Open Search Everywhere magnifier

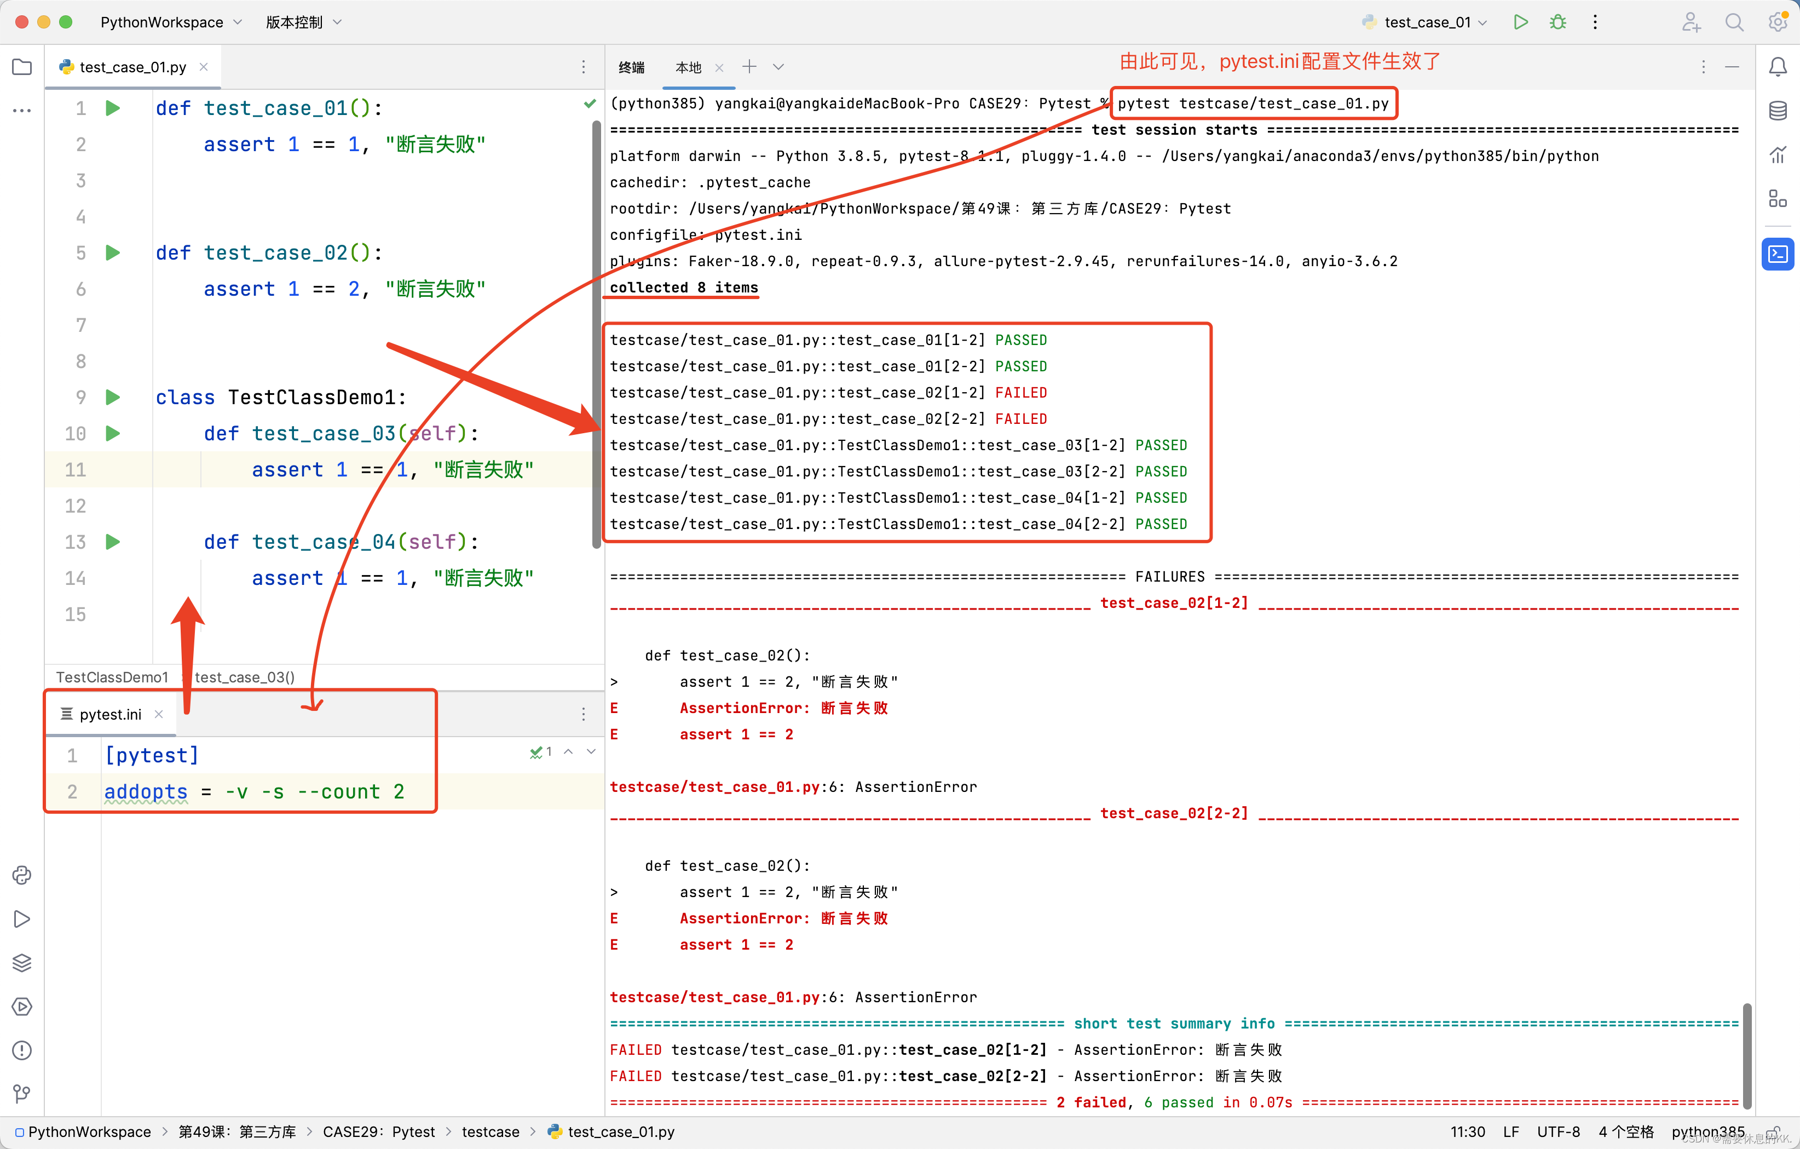(1735, 22)
